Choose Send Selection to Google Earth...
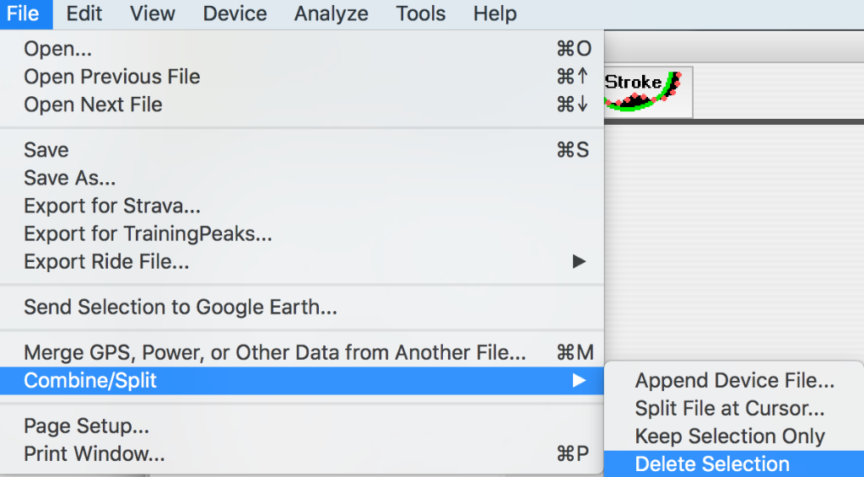Image resolution: width=864 pixels, height=477 pixels. pos(181,308)
